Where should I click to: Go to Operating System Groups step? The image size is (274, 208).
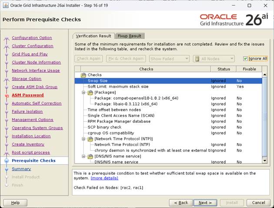pos(37,128)
